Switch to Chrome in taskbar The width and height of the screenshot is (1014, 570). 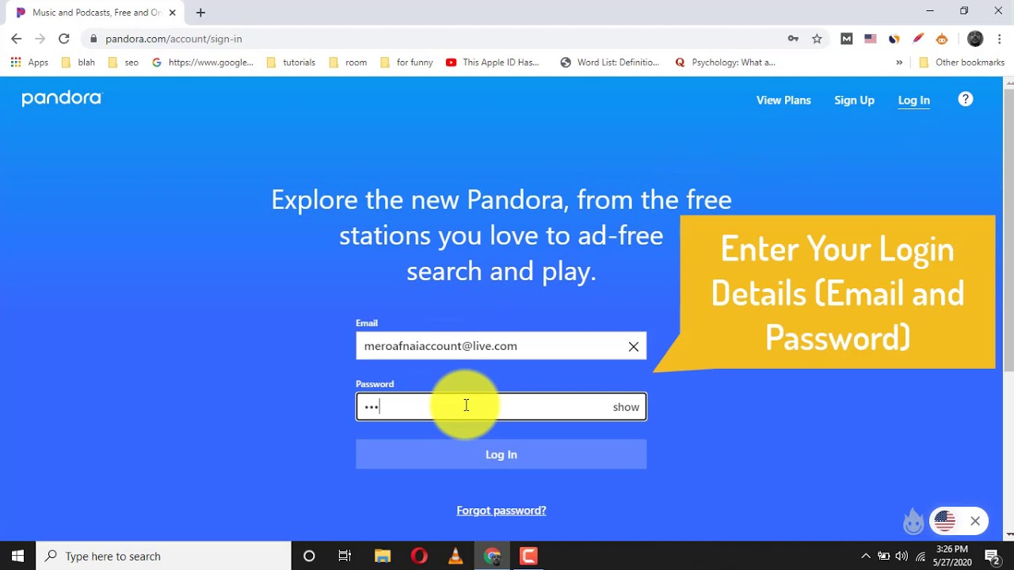[492, 556]
